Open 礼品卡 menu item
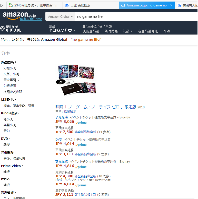The height and width of the screenshot is (199, 198). click(128, 31)
